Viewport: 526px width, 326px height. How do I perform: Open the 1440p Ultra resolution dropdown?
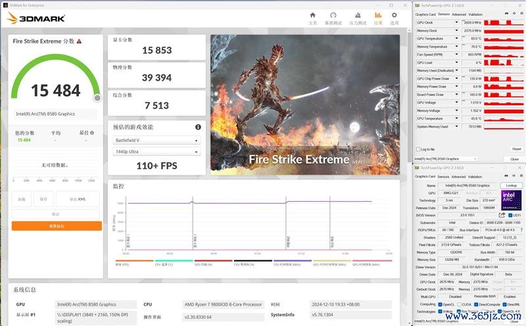pos(156,152)
